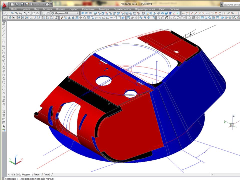
Task: Go to the next layout tab arrow
Action: tap(15, 174)
